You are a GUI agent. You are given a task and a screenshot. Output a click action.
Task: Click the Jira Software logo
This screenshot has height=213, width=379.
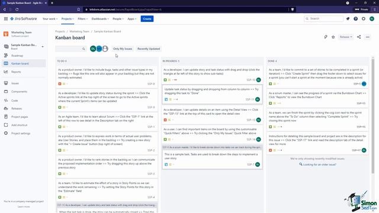pyautogui.click(x=24, y=18)
